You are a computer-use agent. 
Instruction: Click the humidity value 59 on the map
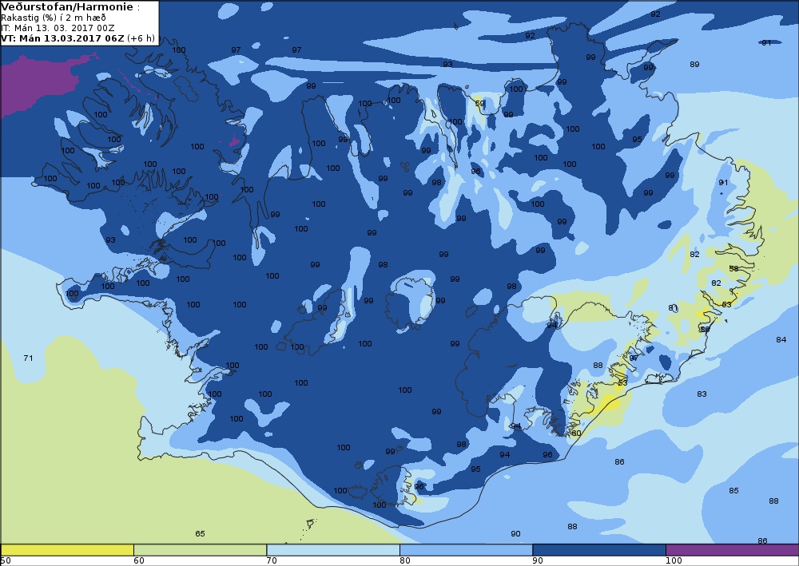tap(479, 103)
